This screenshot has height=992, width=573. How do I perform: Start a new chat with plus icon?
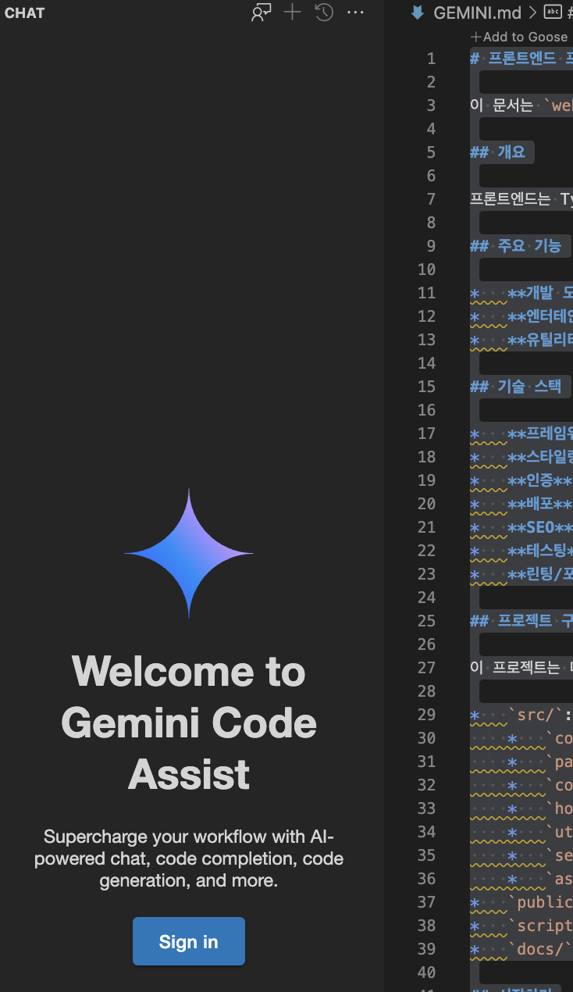click(292, 12)
